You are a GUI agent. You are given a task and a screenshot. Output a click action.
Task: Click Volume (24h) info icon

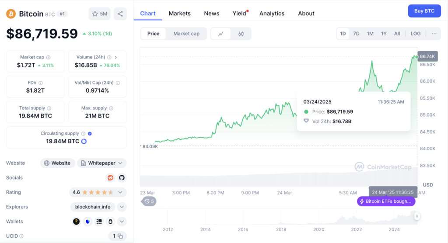pyautogui.click(x=109, y=57)
